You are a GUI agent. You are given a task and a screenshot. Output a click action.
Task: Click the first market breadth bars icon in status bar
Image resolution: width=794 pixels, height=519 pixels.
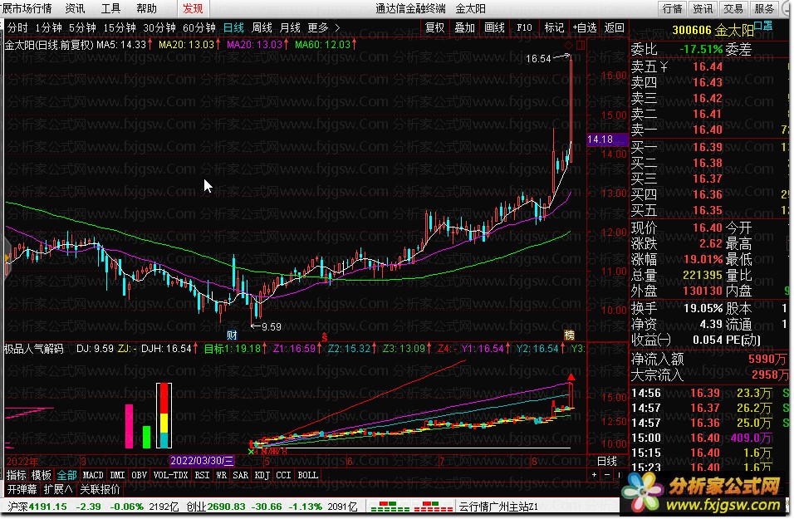[x=390, y=507]
